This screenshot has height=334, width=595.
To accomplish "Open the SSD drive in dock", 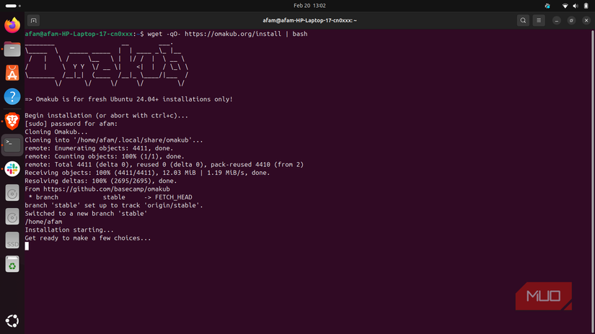I will (x=12, y=241).
